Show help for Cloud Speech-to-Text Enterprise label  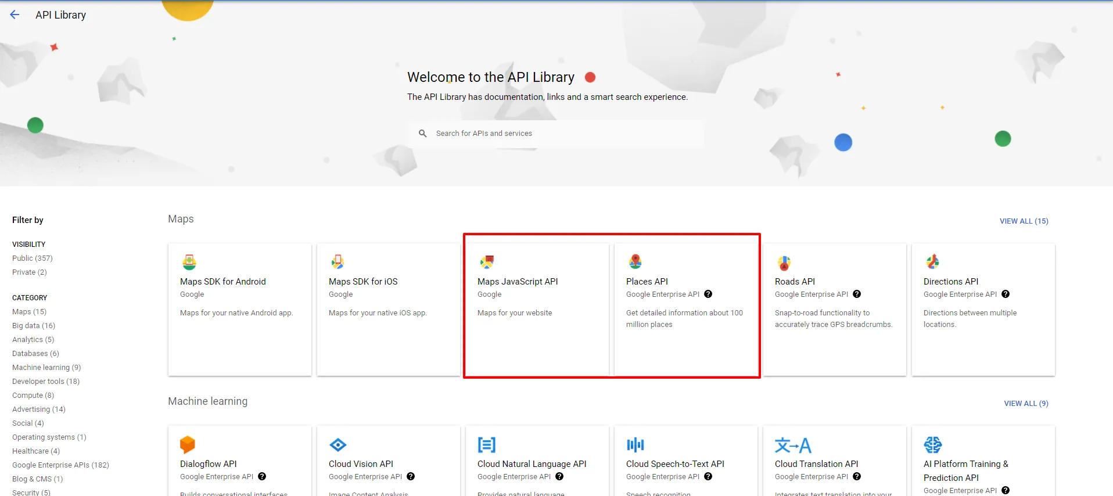[x=708, y=476]
